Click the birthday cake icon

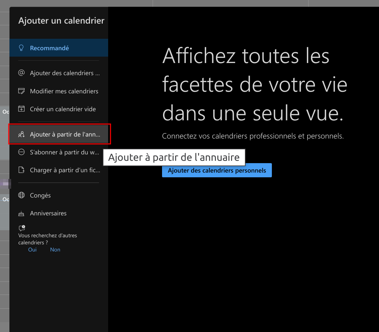point(22,213)
